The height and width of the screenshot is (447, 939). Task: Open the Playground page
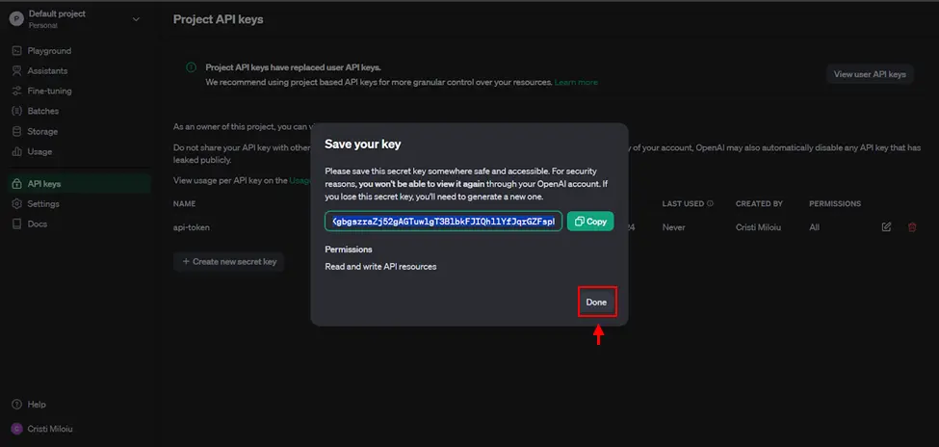49,51
